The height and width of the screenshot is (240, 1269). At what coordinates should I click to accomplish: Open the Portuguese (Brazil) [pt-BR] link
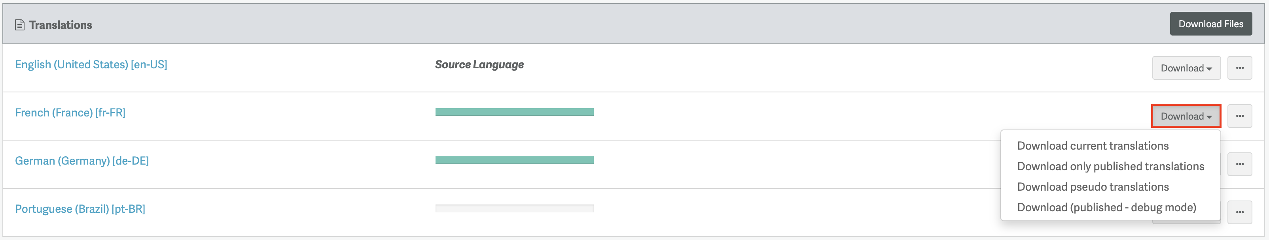point(80,209)
